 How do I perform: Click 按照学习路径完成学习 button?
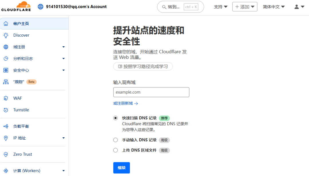pos(143,66)
